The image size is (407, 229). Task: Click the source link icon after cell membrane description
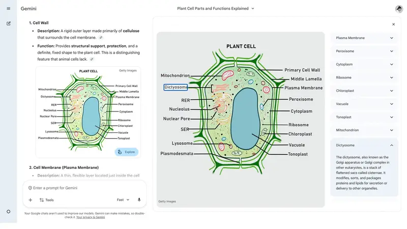(x=101, y=38)
